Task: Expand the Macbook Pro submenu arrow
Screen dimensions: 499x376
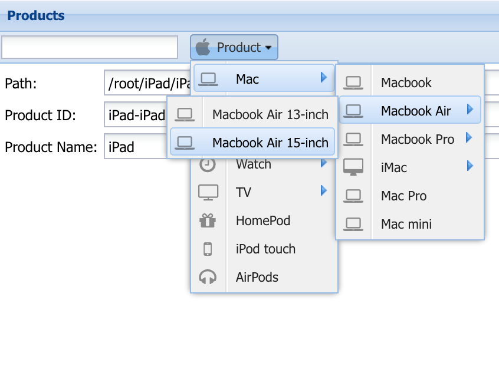Action: 469,138
